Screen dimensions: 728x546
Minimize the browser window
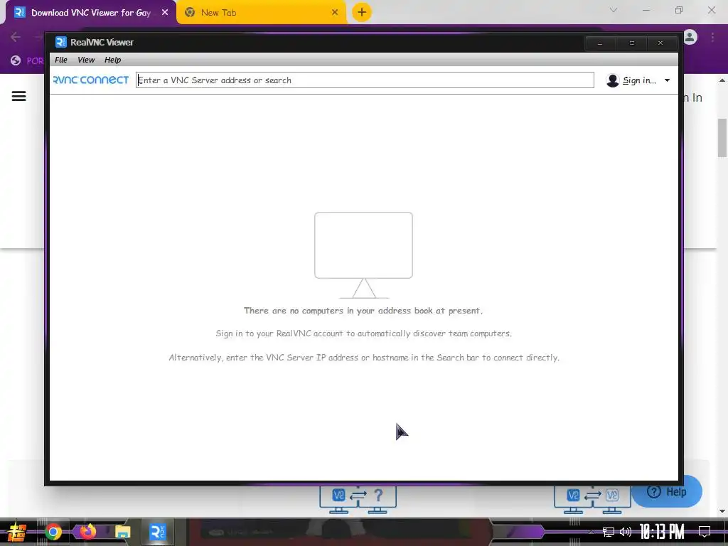[646, 10]
